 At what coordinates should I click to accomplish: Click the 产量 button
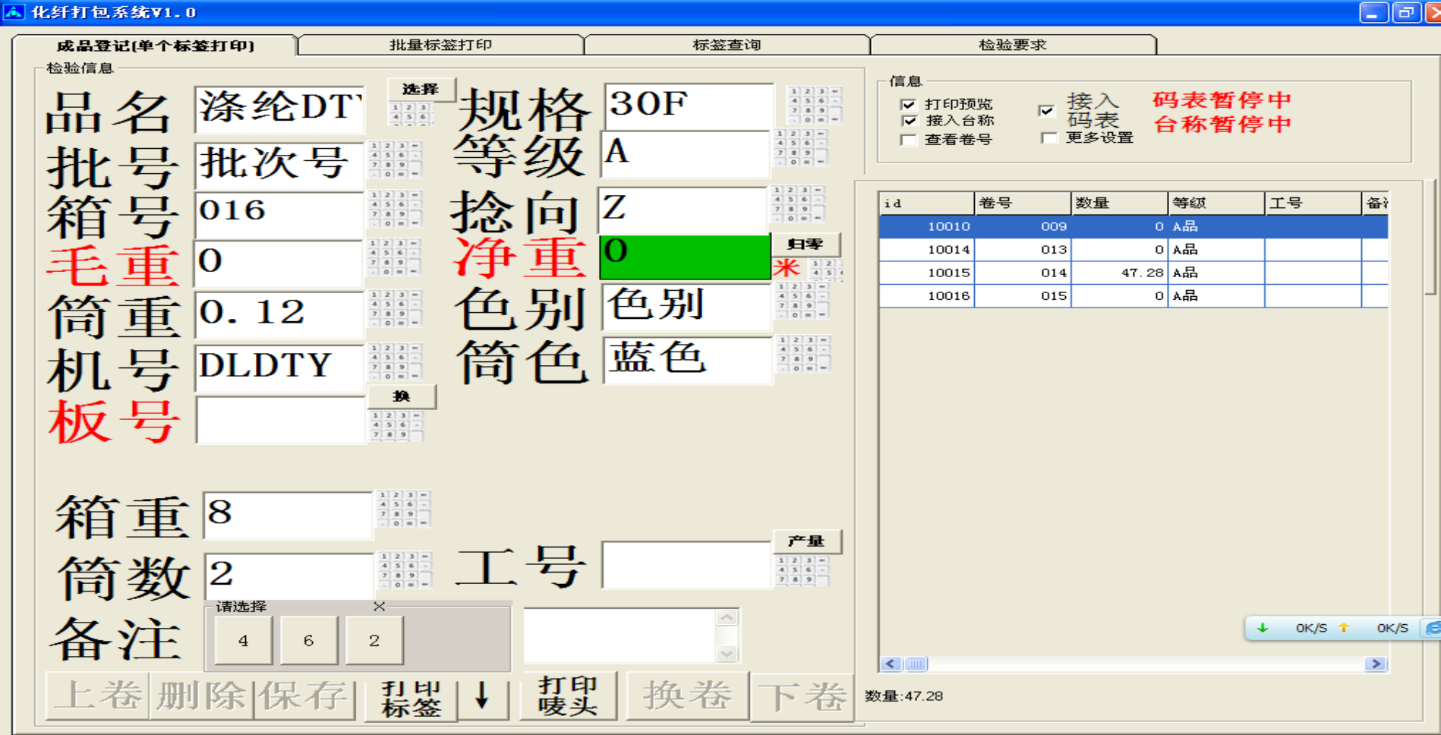(807, 541)
